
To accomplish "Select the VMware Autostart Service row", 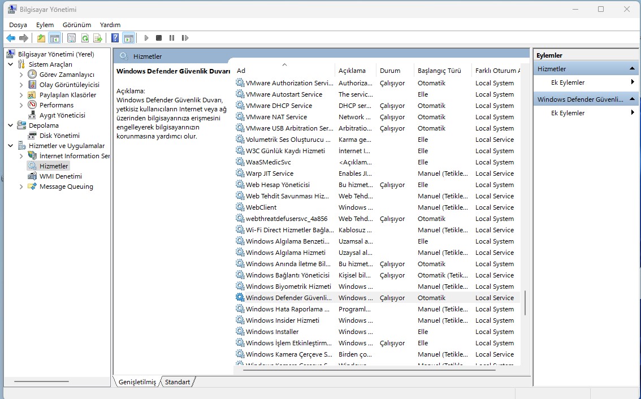I will click(377, 94).
